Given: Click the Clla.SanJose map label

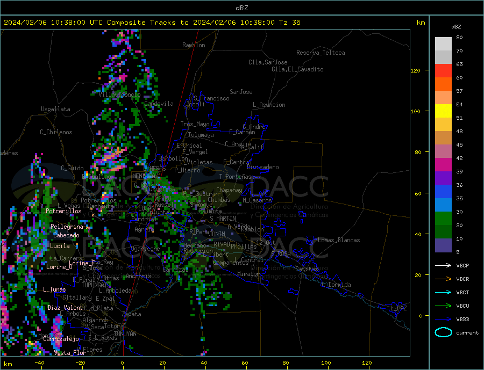Looking at the screenshot, I should point(268,62).
